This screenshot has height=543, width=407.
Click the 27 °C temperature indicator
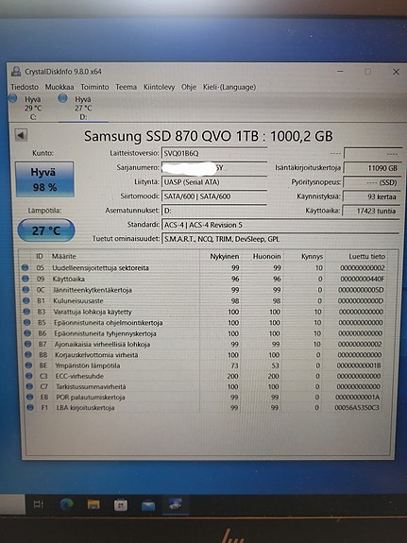click(x=46, y=230)
